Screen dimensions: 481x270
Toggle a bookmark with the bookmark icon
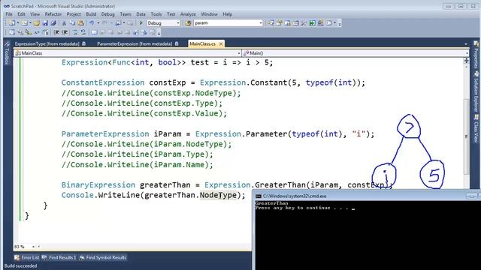(94, 32)
